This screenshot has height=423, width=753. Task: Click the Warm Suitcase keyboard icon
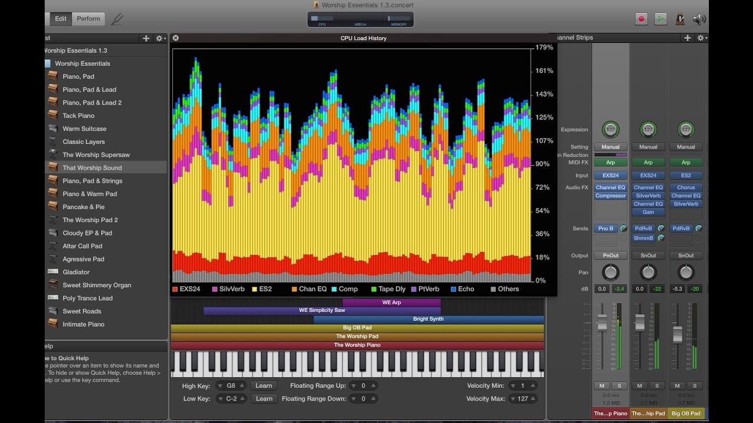coord(53,129)
